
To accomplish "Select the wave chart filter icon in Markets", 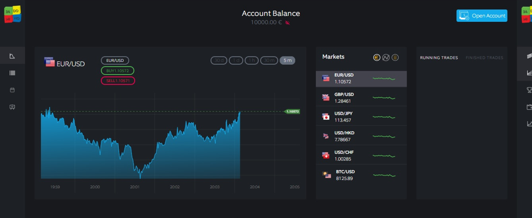I will (x=386, y=58).
